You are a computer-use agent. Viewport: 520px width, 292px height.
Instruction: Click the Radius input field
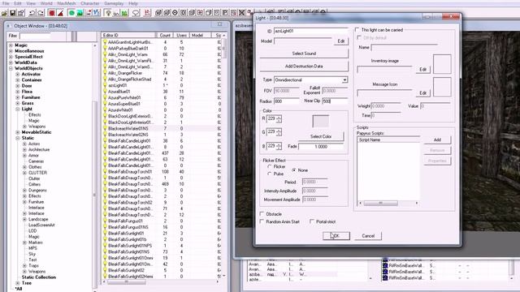pos(287,101)
